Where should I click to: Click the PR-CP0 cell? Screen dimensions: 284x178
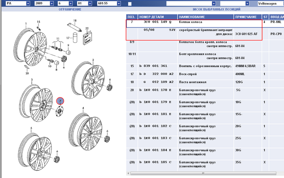coord(276,34)
